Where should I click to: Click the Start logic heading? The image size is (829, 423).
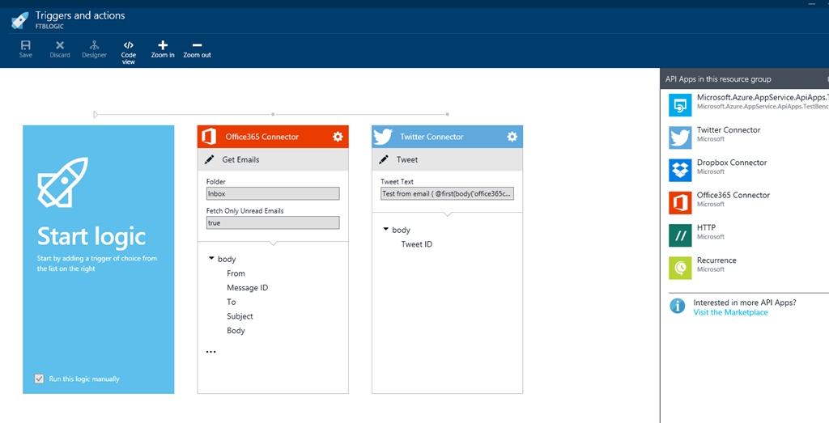(x=91, y=236)
